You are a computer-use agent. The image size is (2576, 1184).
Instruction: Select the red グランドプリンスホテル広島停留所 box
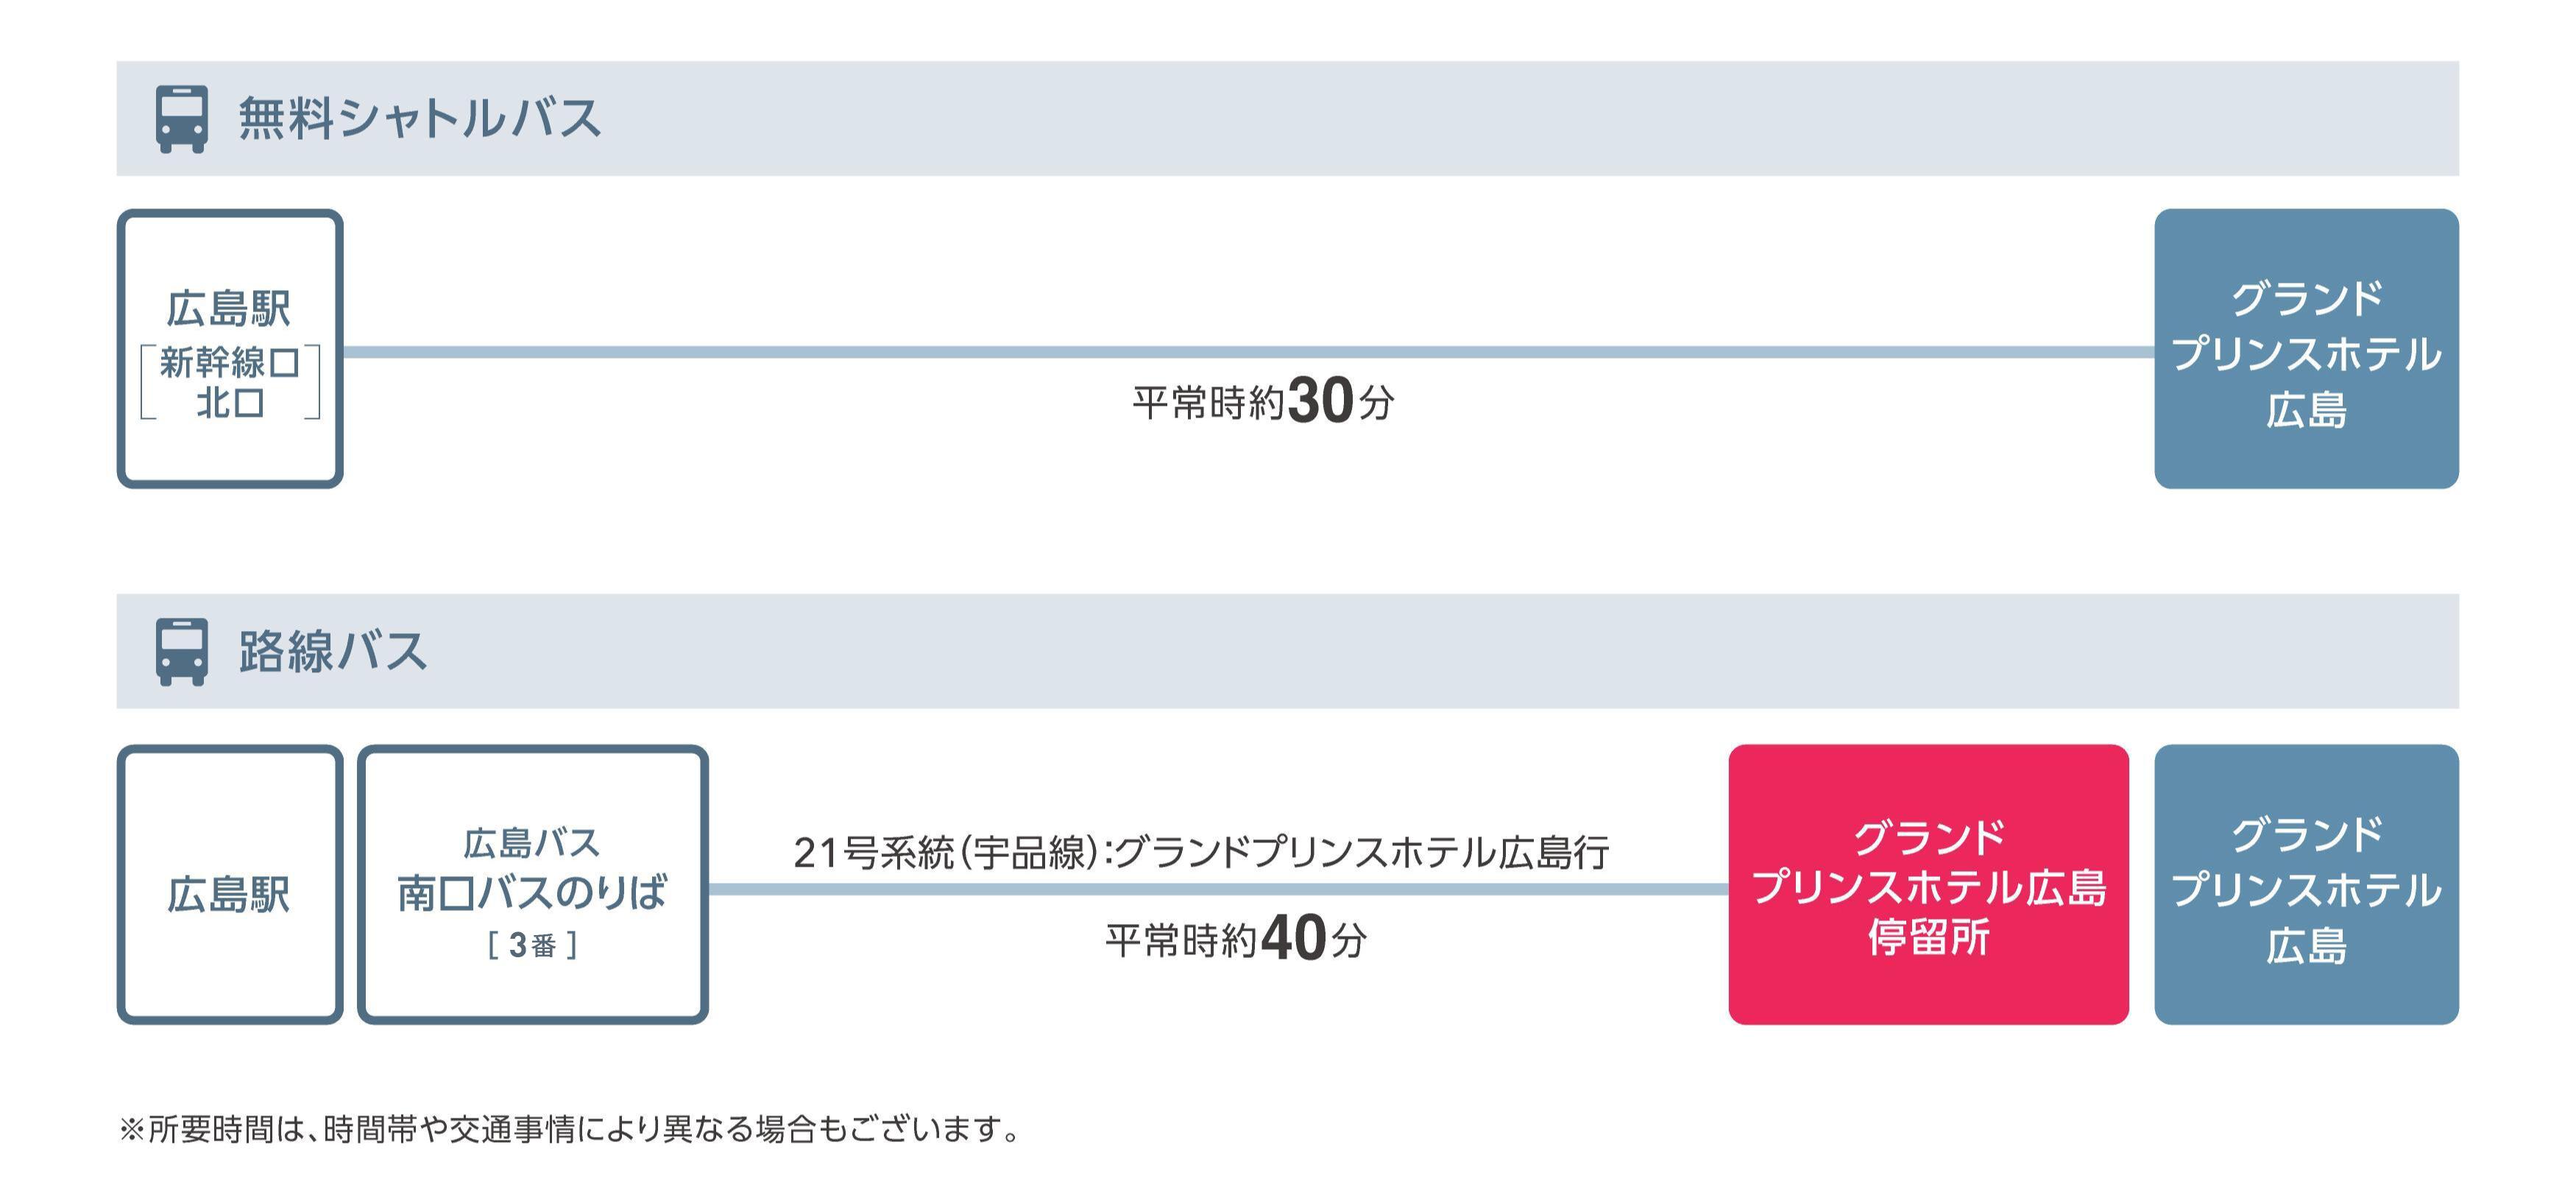(x=1928, y=885)
